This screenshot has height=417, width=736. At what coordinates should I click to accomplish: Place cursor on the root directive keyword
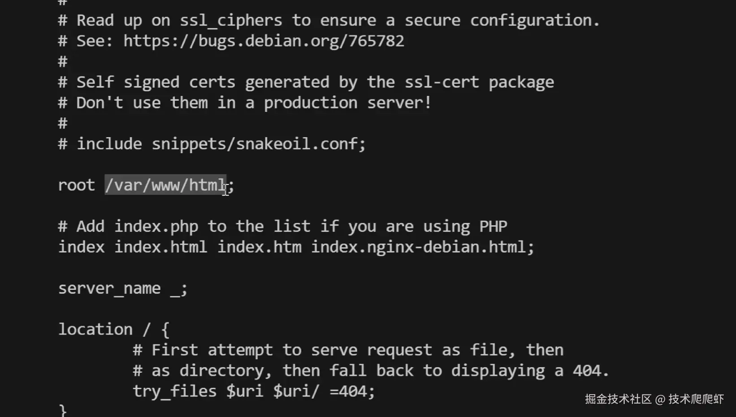point(76,185)
